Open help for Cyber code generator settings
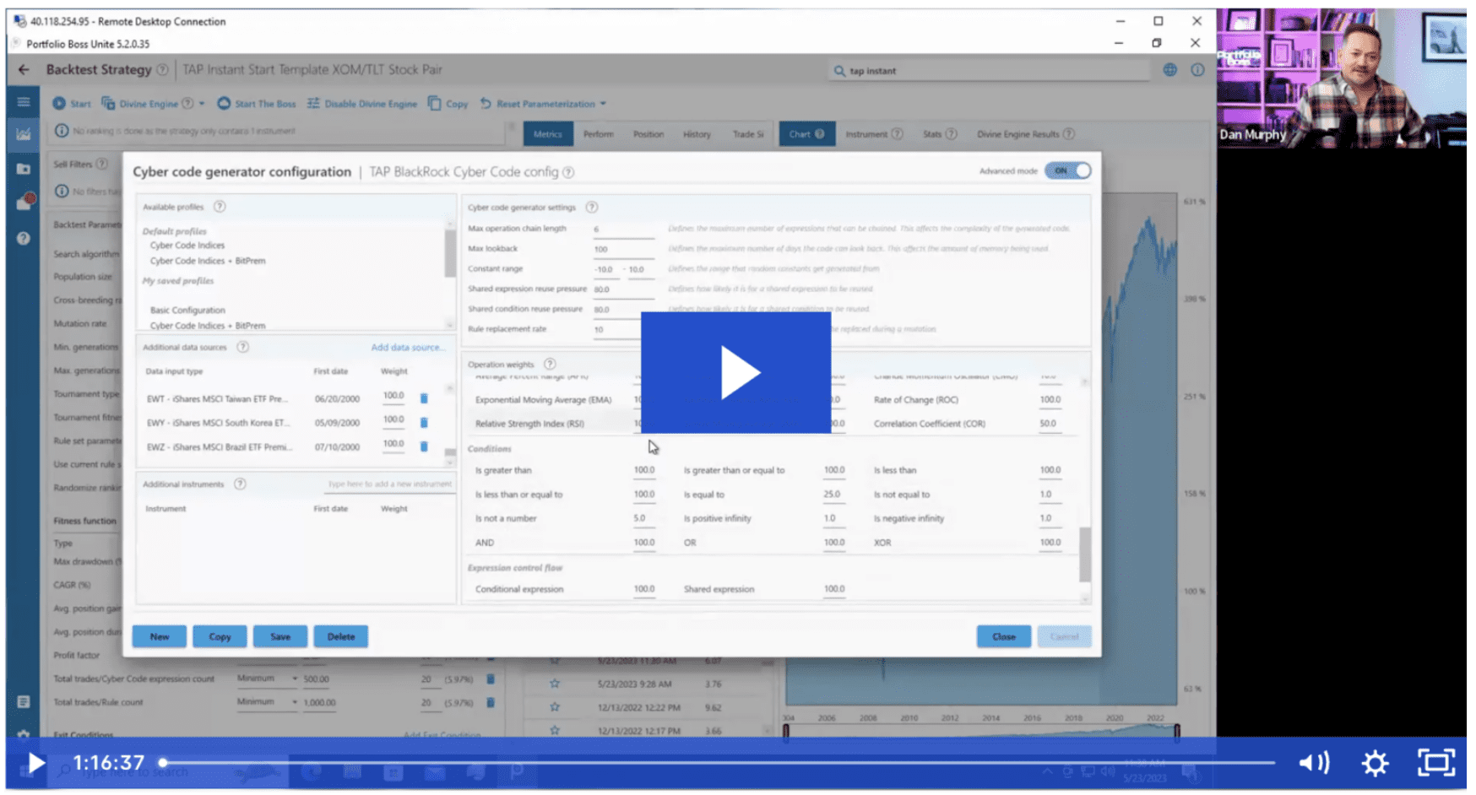The image size is (1476, 795). coord(591,208)
